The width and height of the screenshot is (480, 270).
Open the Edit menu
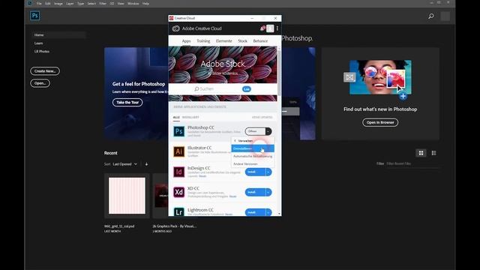[x=48, y=3]
